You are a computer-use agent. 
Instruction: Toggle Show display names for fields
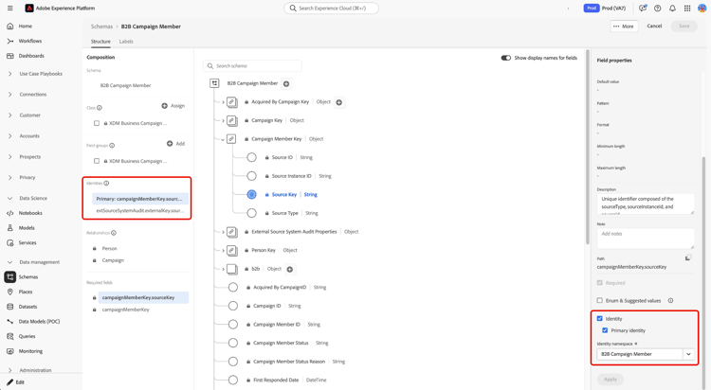click(x=505, y=58)
